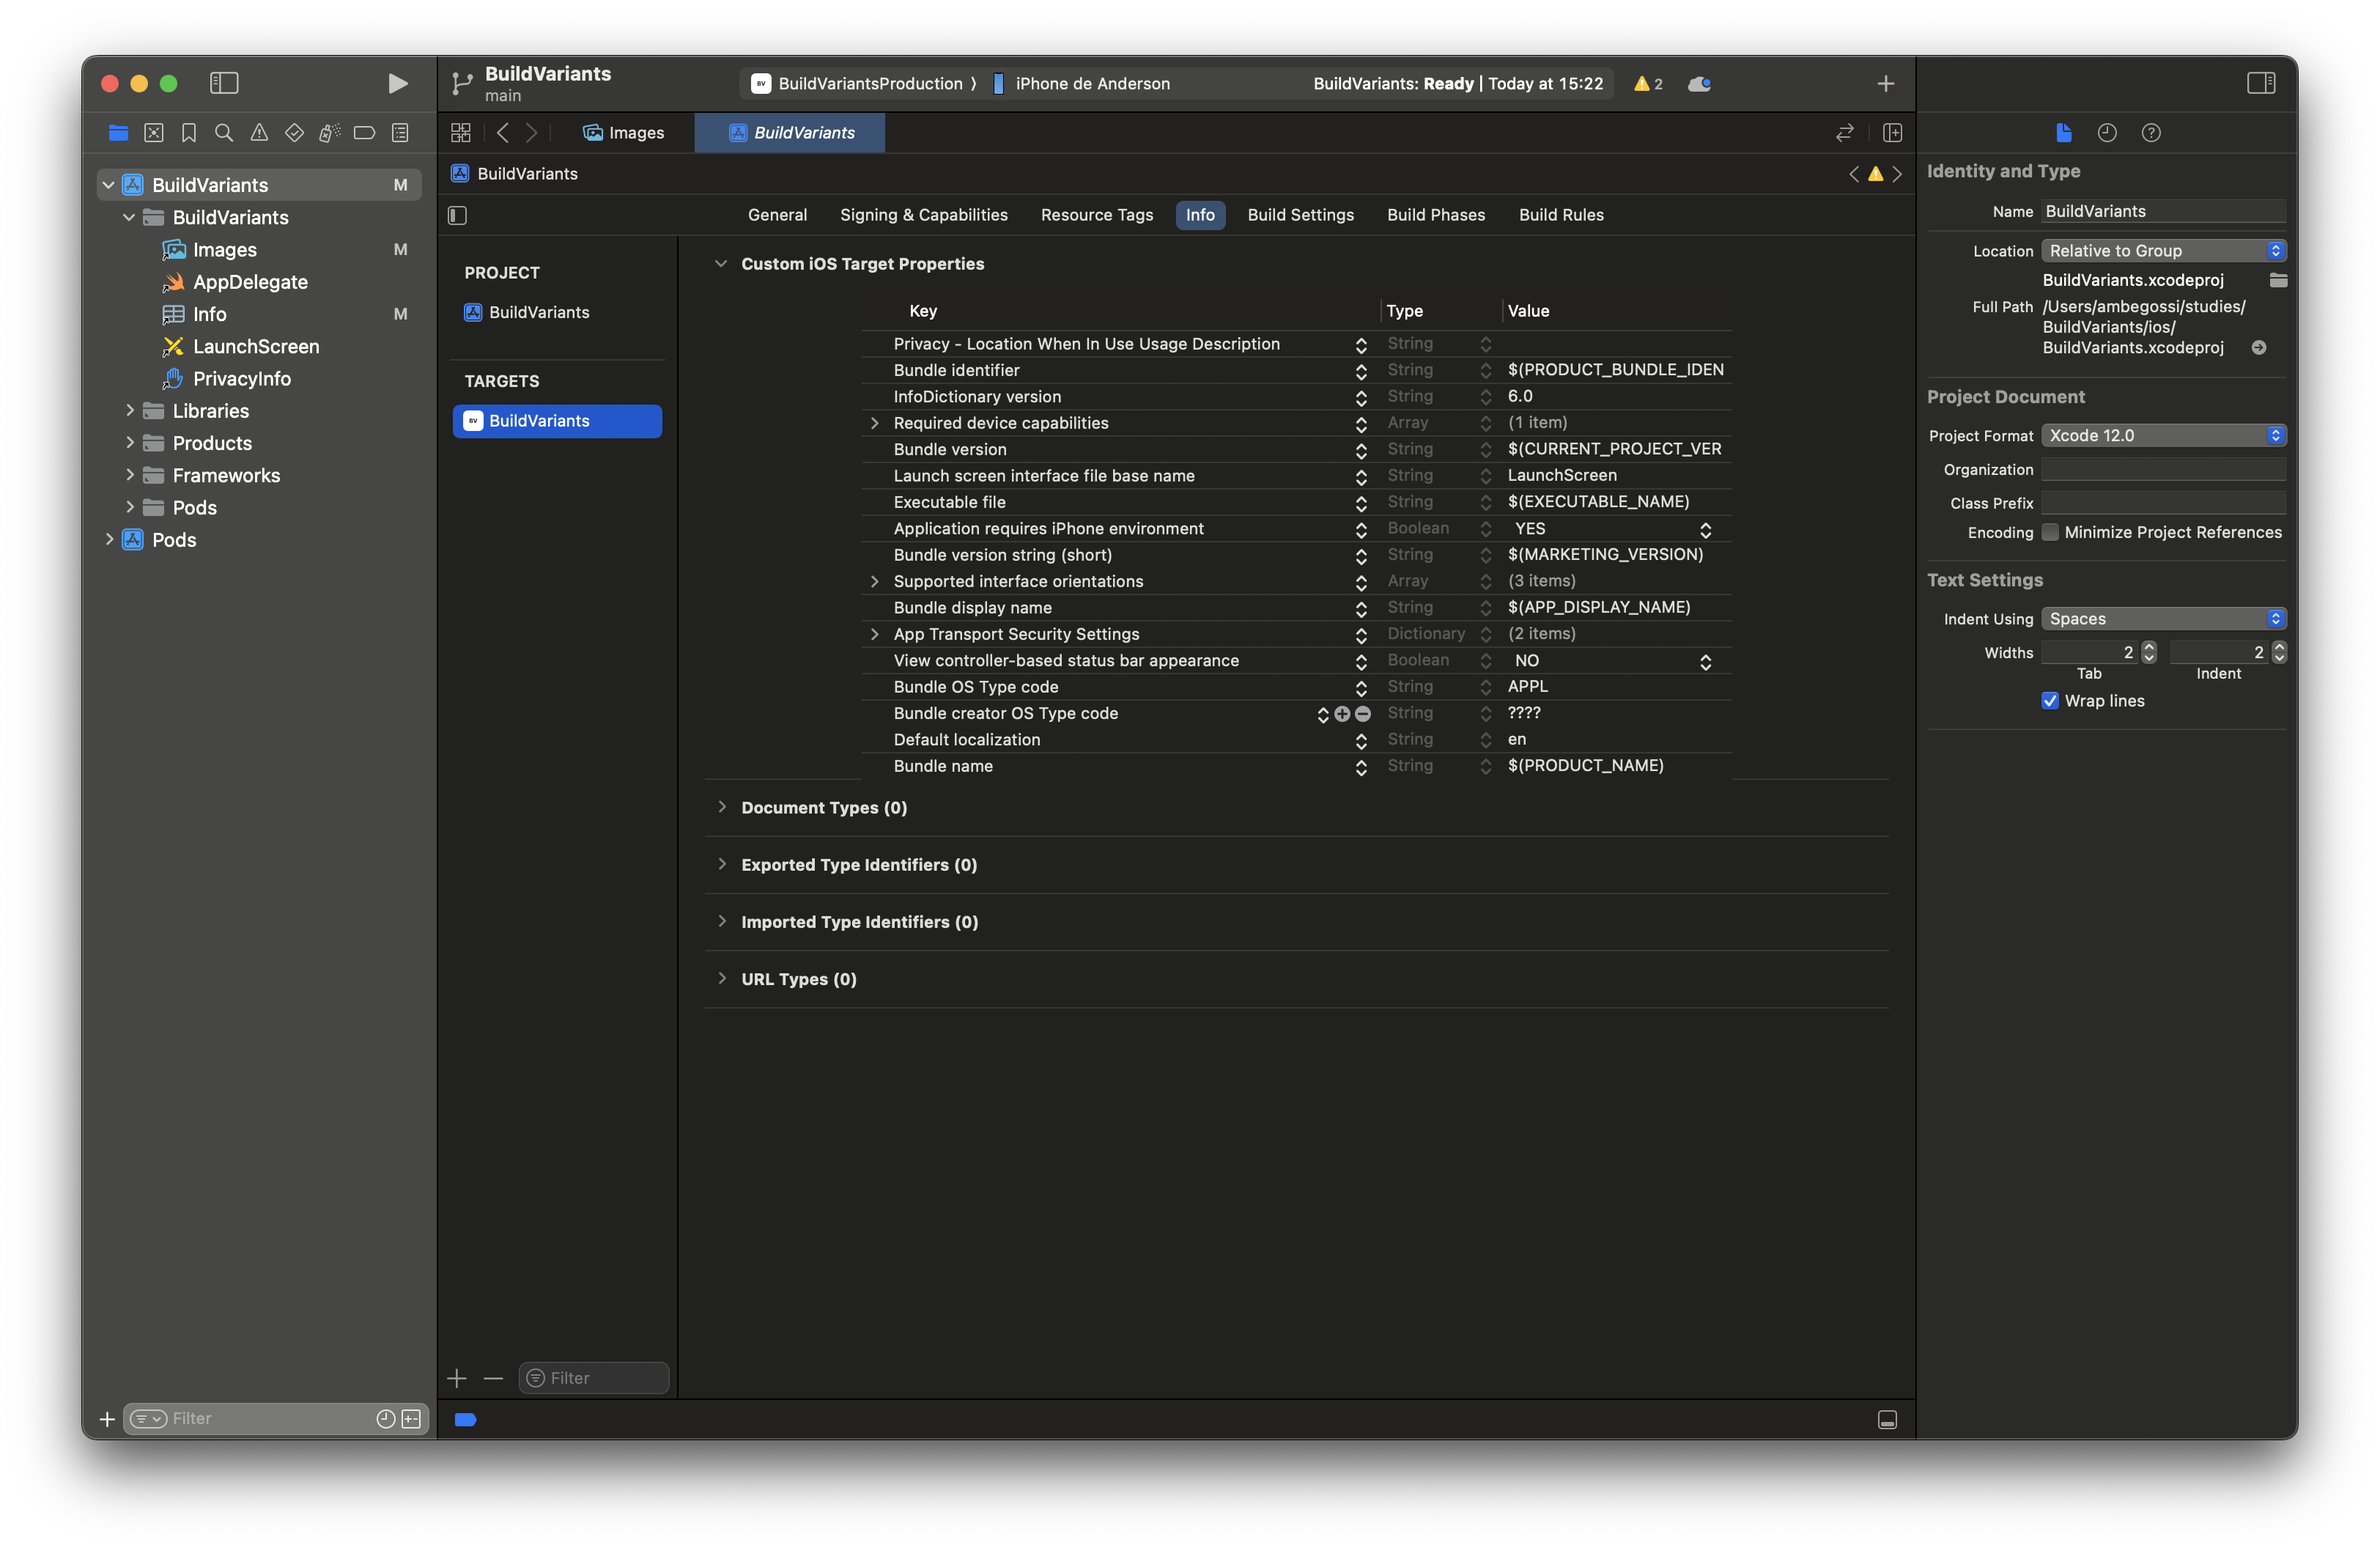This screenshot has height=1548, width=2380.
Task: Open the Find navigator magnifier icon
Action: 224,132
